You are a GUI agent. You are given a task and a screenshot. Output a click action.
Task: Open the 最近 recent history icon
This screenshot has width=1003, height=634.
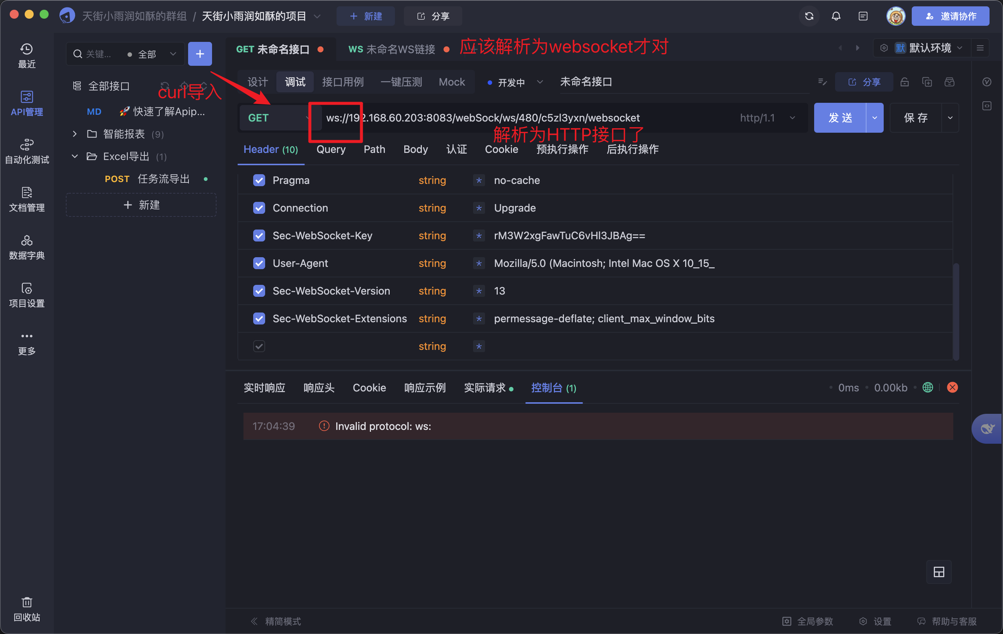coord(27,56)
